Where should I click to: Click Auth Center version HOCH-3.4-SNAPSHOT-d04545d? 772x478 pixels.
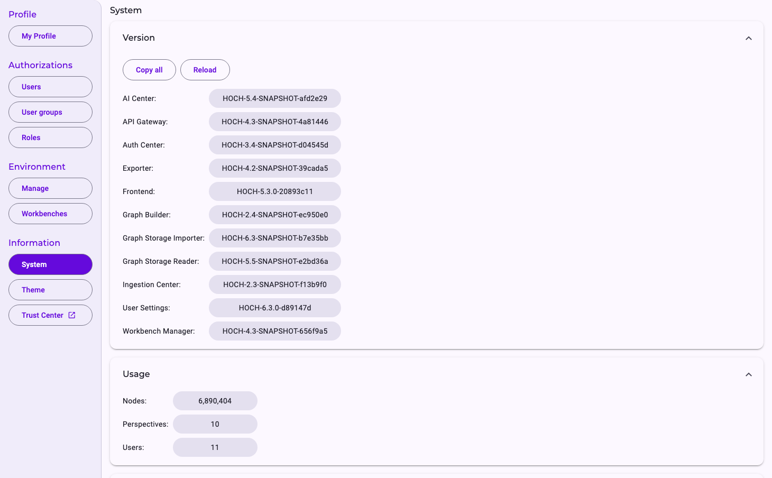275,145
